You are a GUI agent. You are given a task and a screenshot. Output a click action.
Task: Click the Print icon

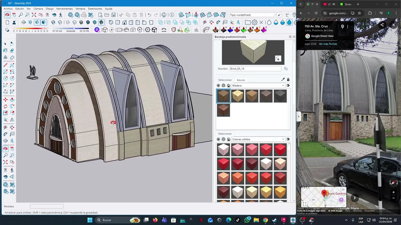164,15
